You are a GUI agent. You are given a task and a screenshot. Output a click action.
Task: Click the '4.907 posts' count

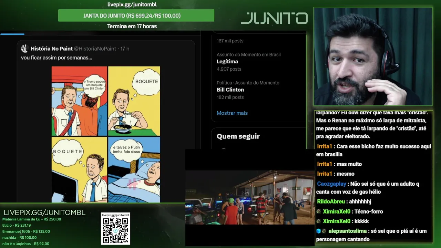(229, 69)
